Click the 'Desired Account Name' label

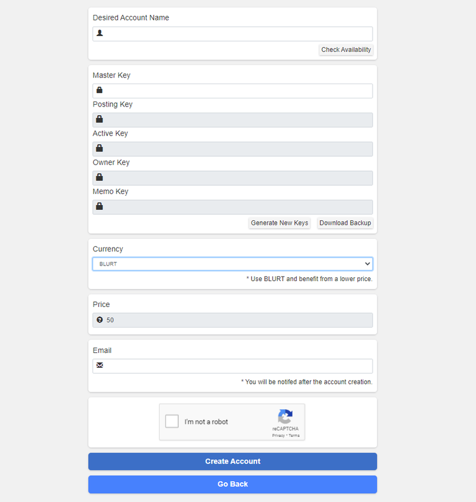131,17
